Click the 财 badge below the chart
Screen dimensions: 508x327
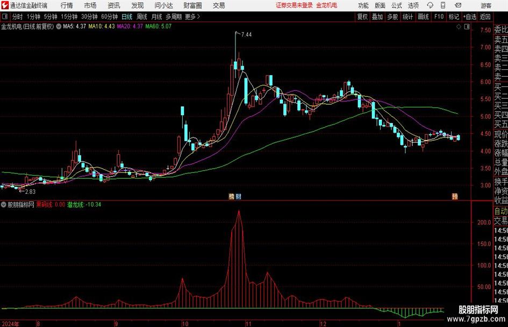pos(238,196)
